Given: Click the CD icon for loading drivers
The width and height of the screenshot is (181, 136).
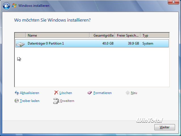Looking at the screenshot, I should pyautogui.click(x=16, y=101).
